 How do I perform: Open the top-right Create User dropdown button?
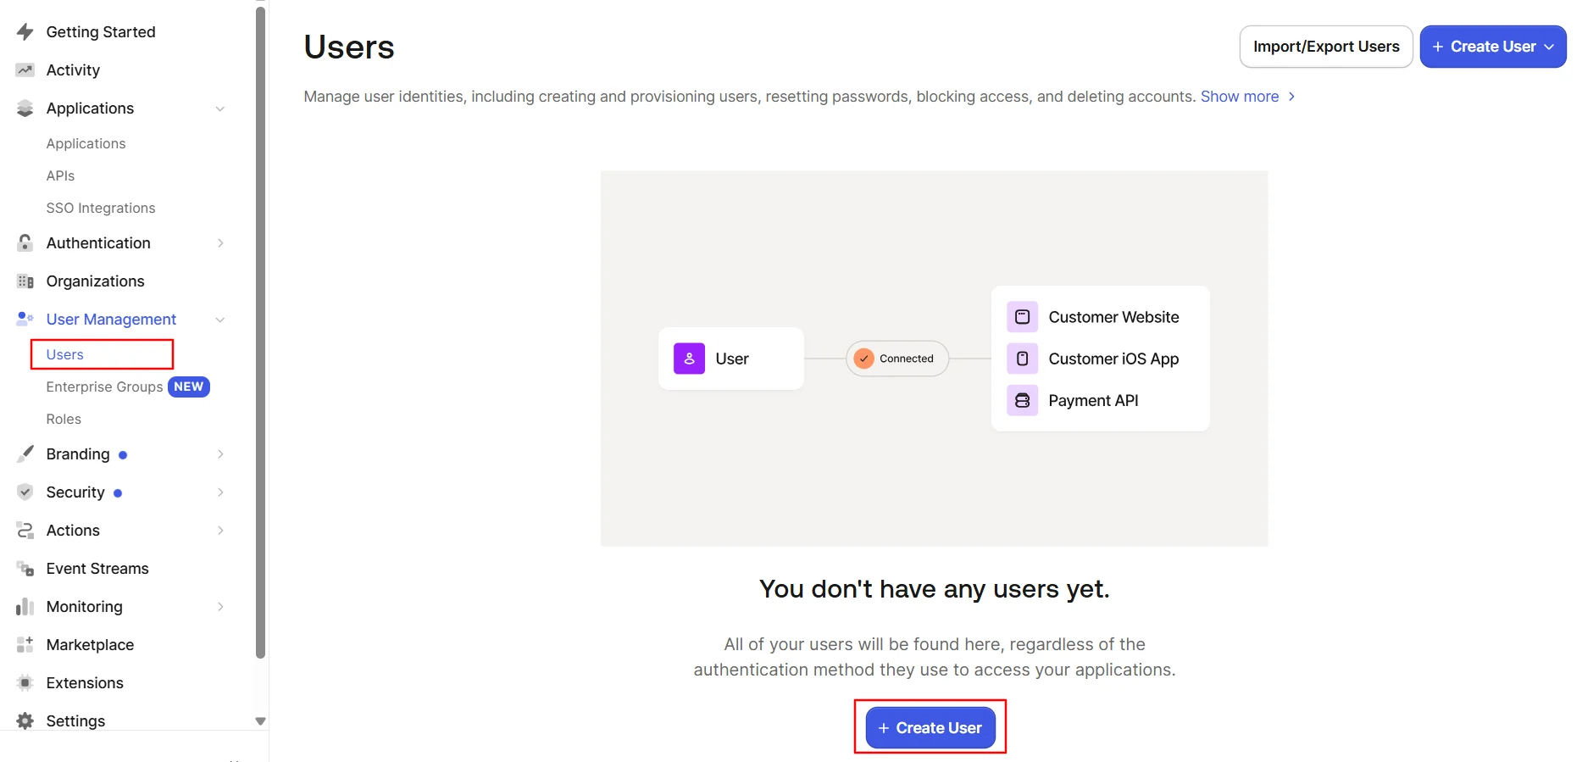coord(1493,47)
